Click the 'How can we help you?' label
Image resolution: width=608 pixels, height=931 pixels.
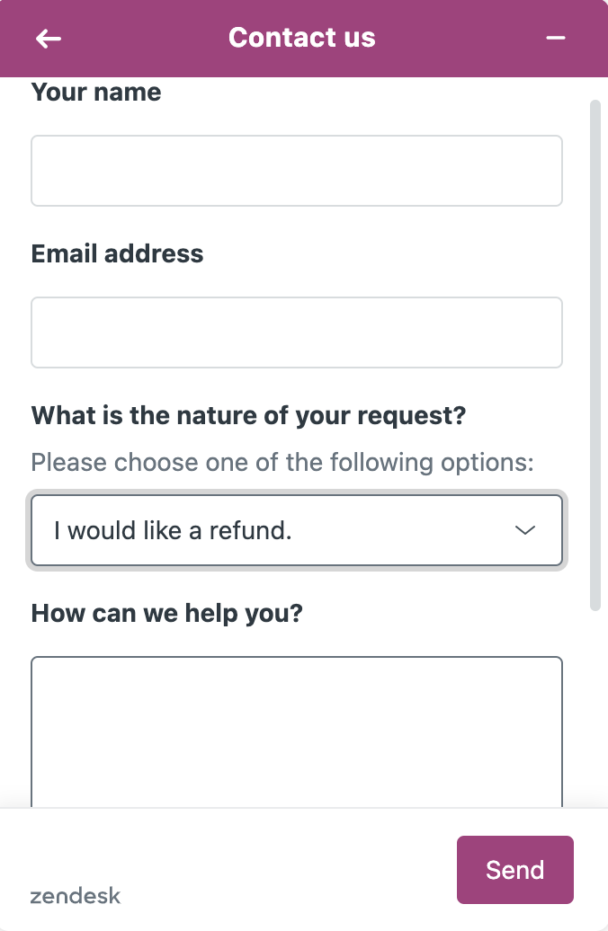pos(167,614)
